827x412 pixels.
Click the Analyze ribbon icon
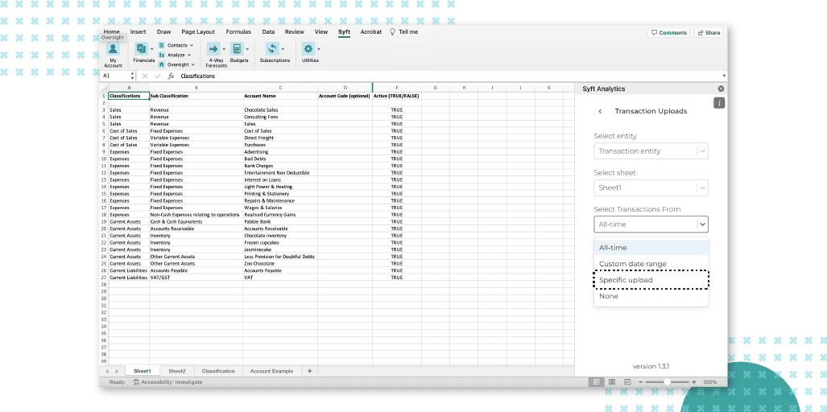click(x=161, y=55)
